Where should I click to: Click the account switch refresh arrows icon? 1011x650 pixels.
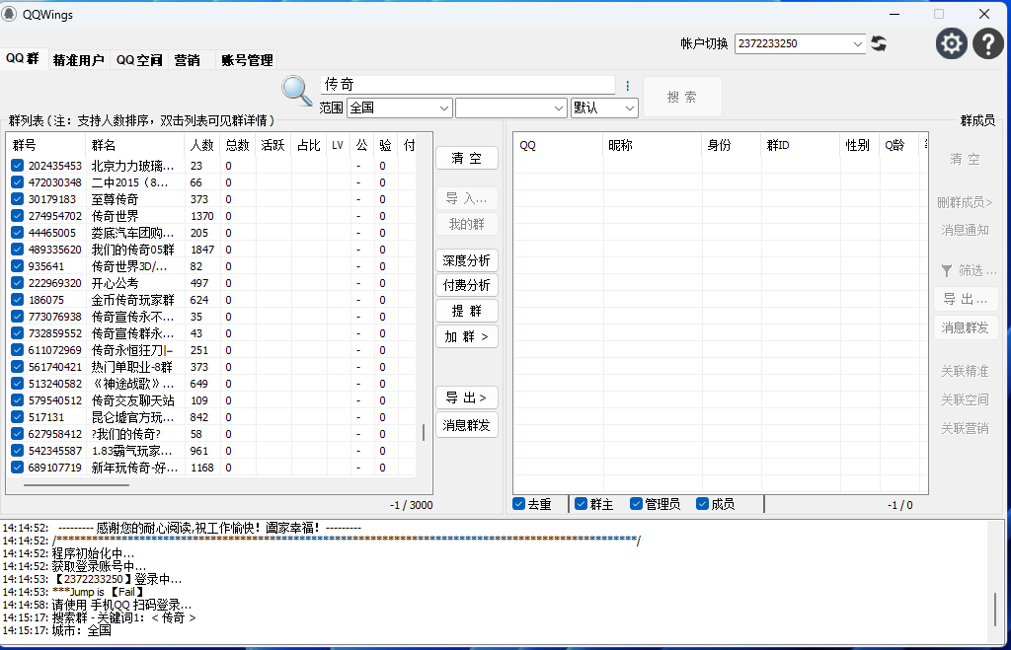pos(879,43)
